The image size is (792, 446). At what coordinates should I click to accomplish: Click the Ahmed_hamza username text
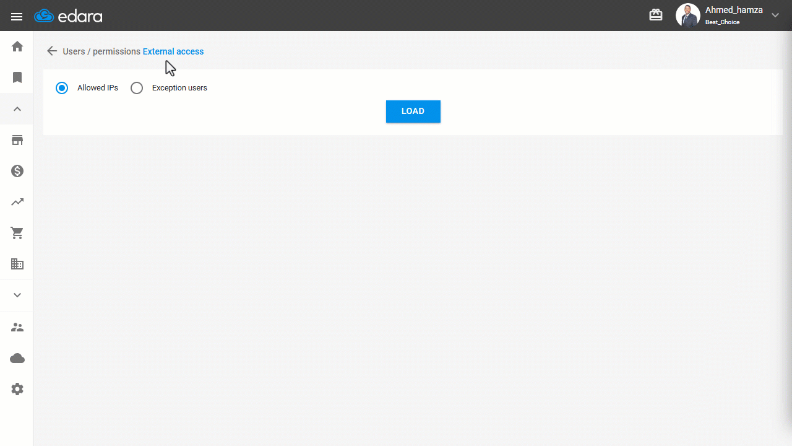pos(734,11)
